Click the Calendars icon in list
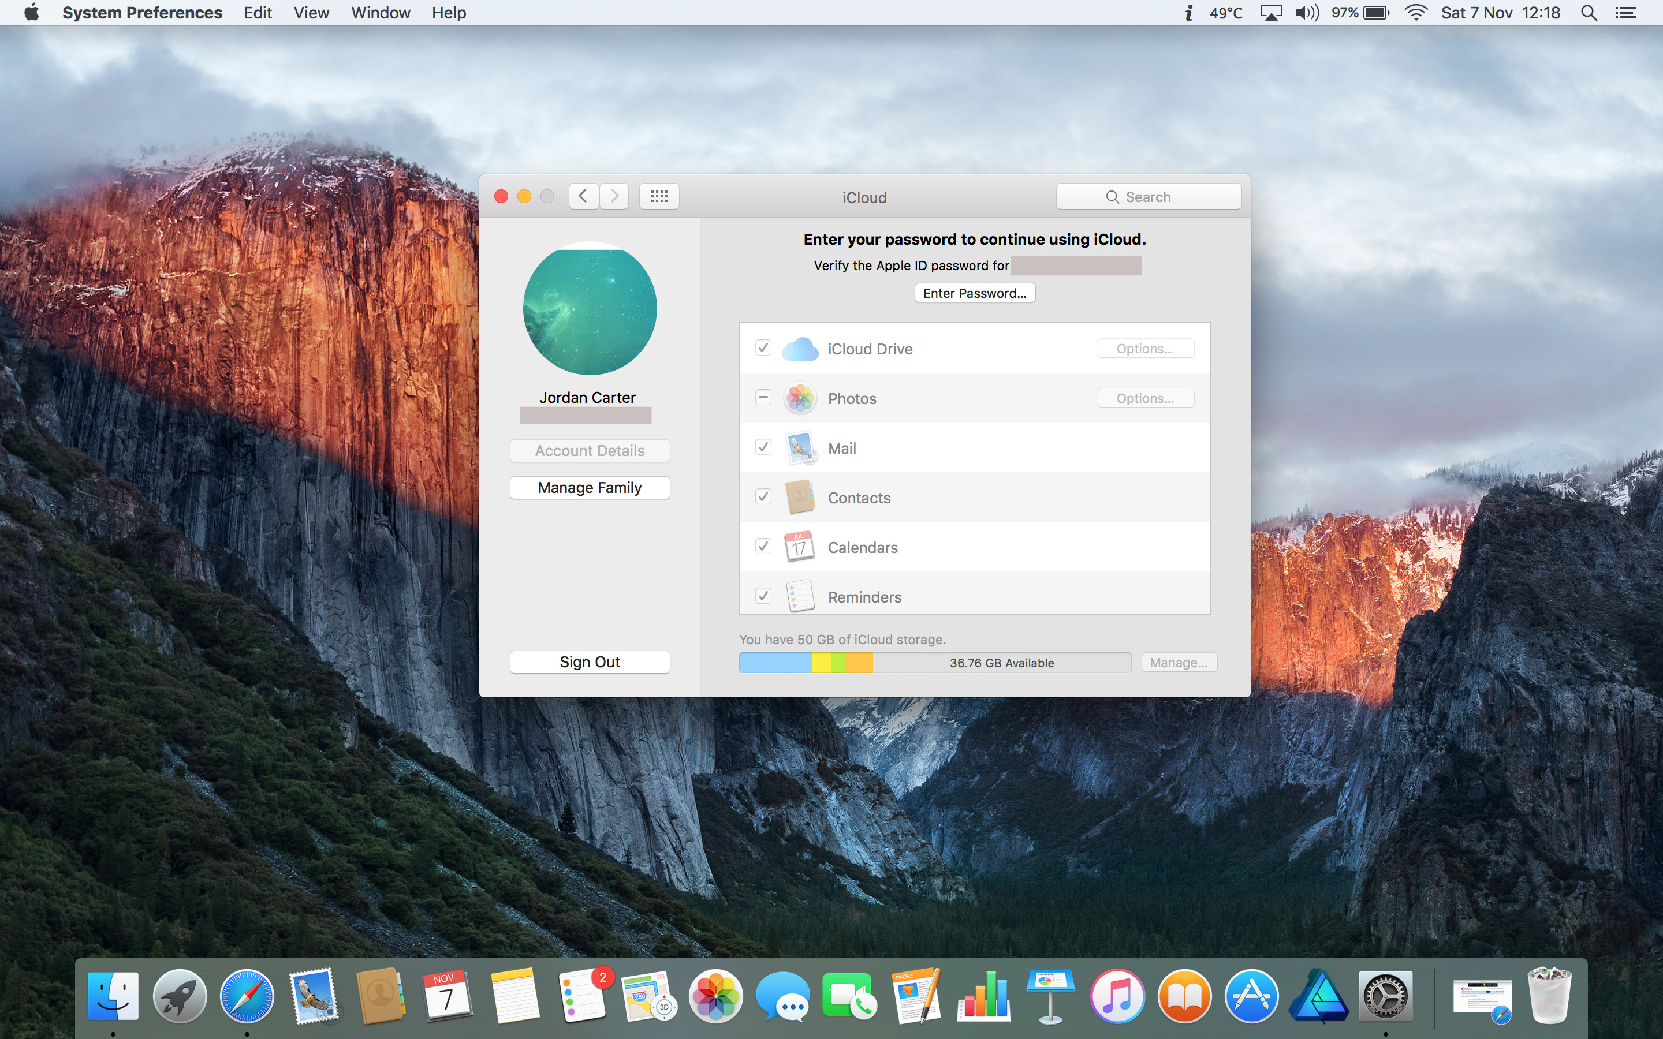Image resolution: width=1663 pixels, height=1039 pixels. [799, 546]
